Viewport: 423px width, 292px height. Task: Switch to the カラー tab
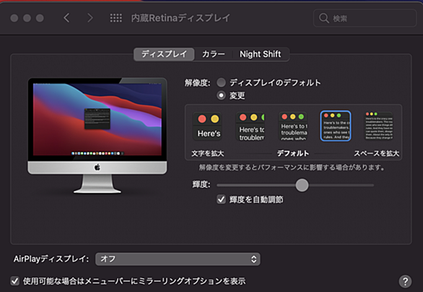[214, 54]
